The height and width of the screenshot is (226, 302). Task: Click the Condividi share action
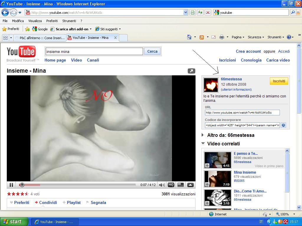coord(46,202)
